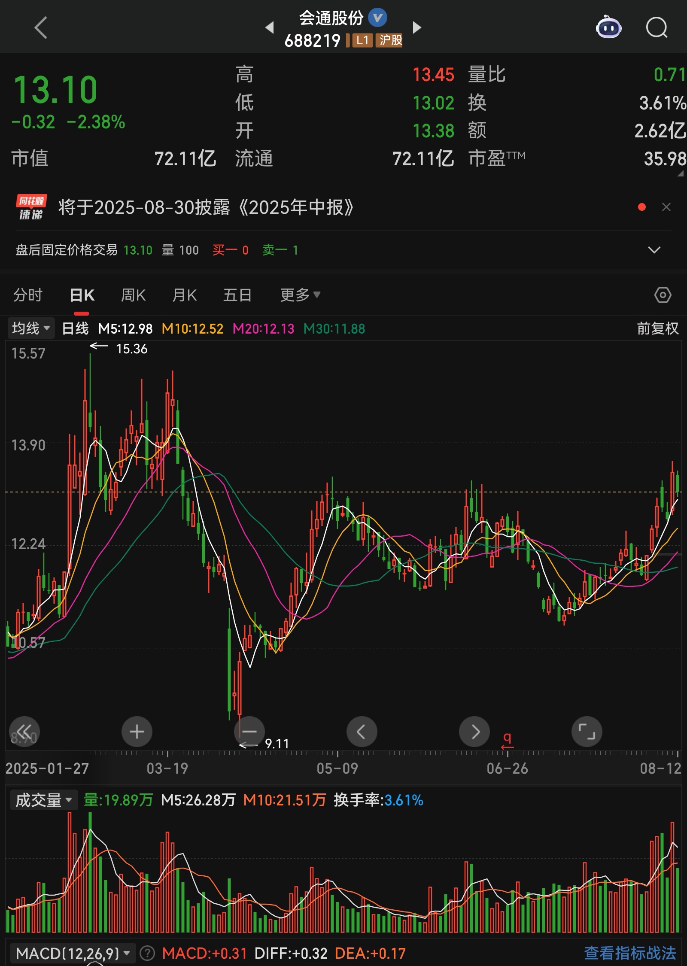
Task: Go back with the top-left arrow
Action: click(40, 28)
